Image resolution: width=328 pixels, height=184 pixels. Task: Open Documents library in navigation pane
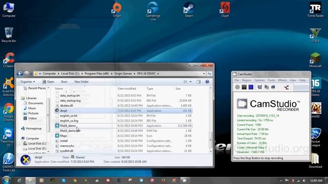click(33, 103)
